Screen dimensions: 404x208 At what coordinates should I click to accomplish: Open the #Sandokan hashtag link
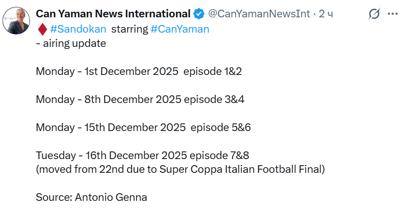76,29
